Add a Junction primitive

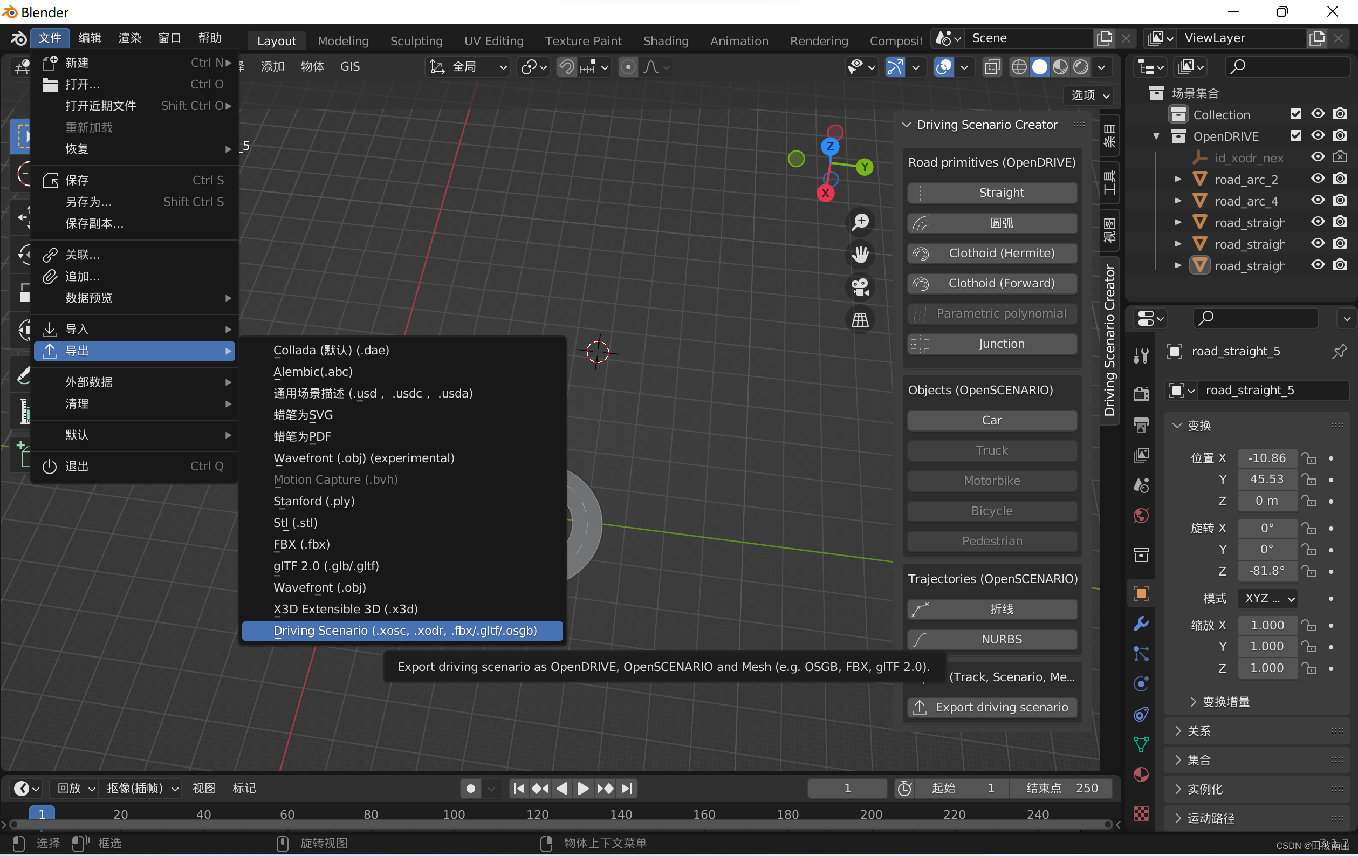[x=992, y=344]
